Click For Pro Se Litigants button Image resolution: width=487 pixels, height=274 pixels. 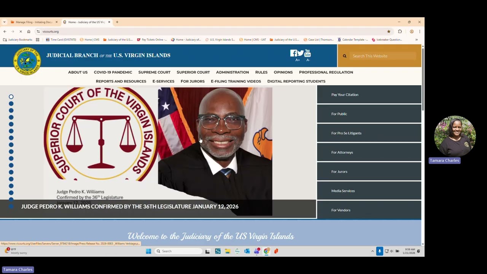369,133
